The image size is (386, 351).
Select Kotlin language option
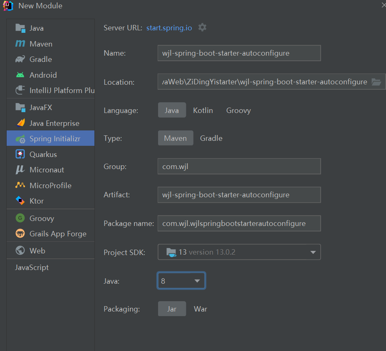coord(203,110)
